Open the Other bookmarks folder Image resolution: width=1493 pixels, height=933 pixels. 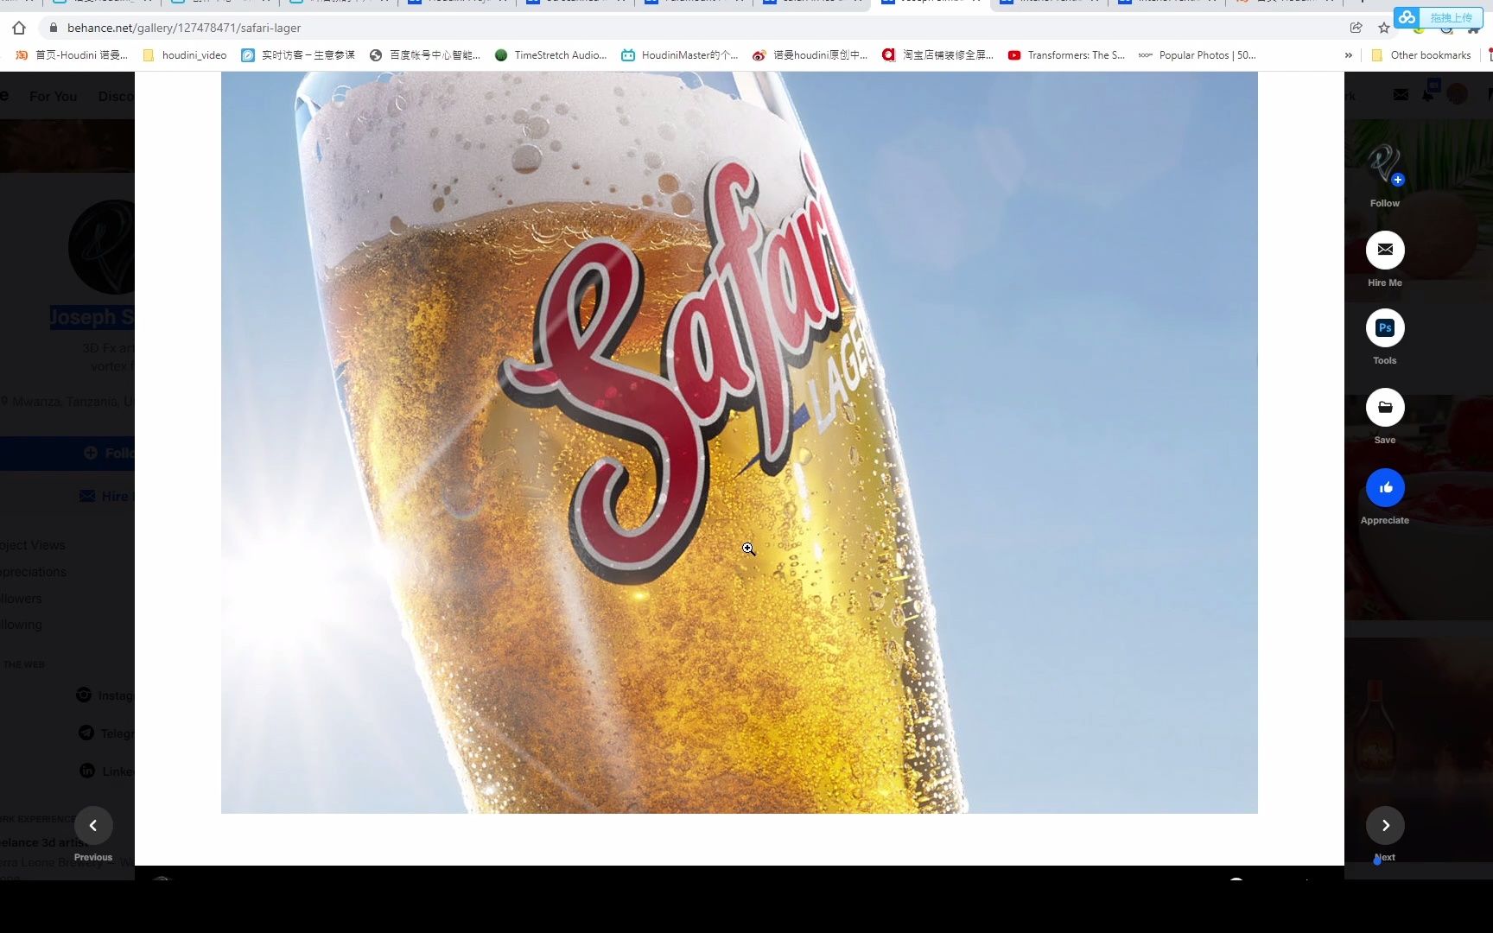pyautogui.click(x=1421, y=55)
